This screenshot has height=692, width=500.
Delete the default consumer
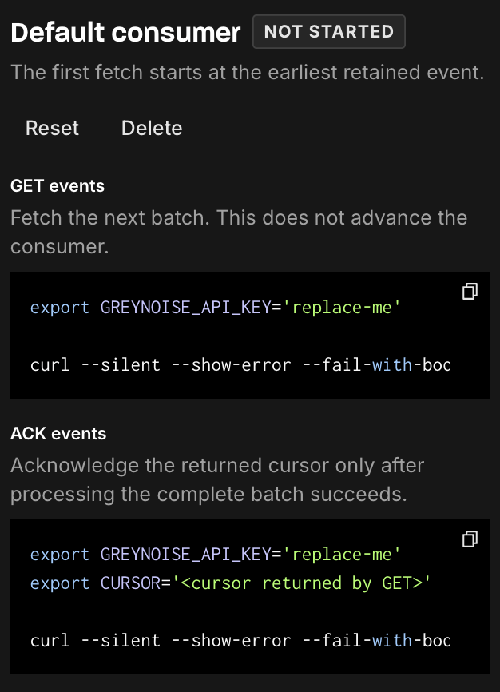tap(152, 128)
